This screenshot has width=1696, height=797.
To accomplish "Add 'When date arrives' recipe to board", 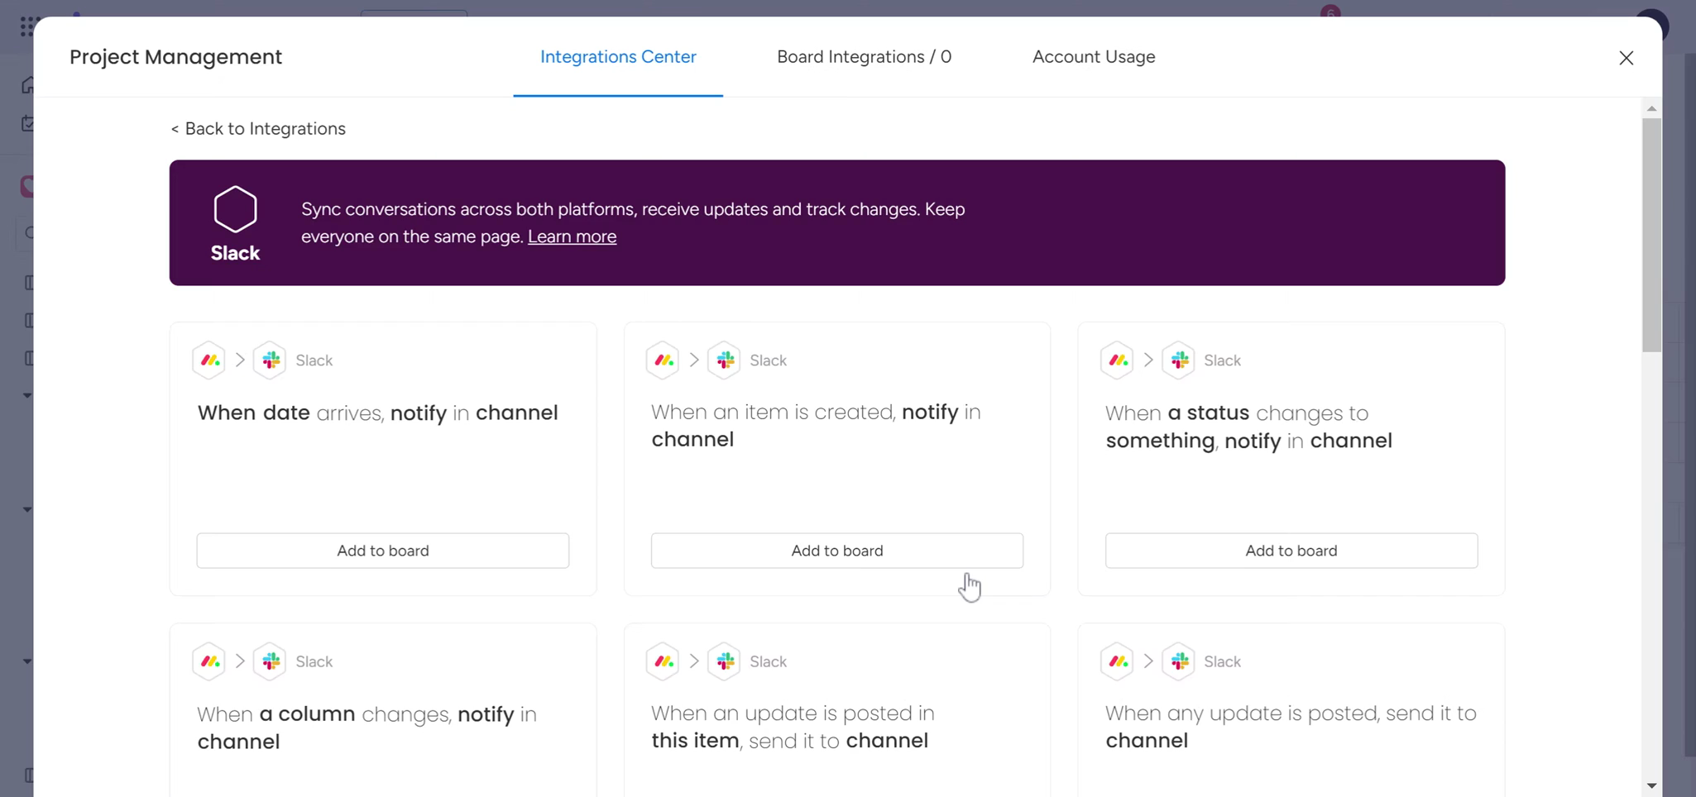I will tap(383, 551).
